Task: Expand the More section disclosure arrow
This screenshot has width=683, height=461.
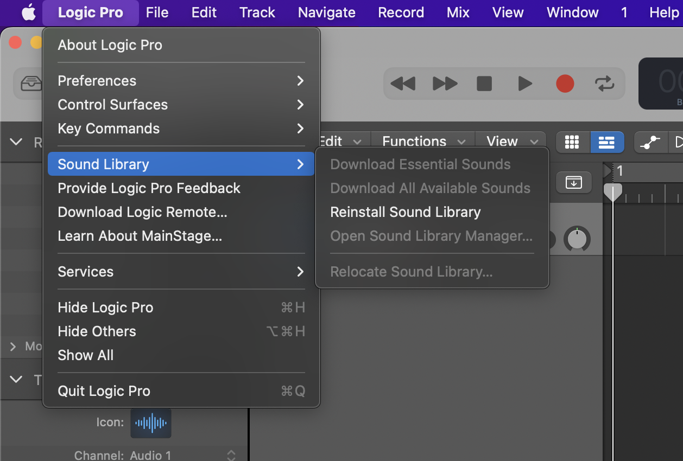Action: pos(13,346)
